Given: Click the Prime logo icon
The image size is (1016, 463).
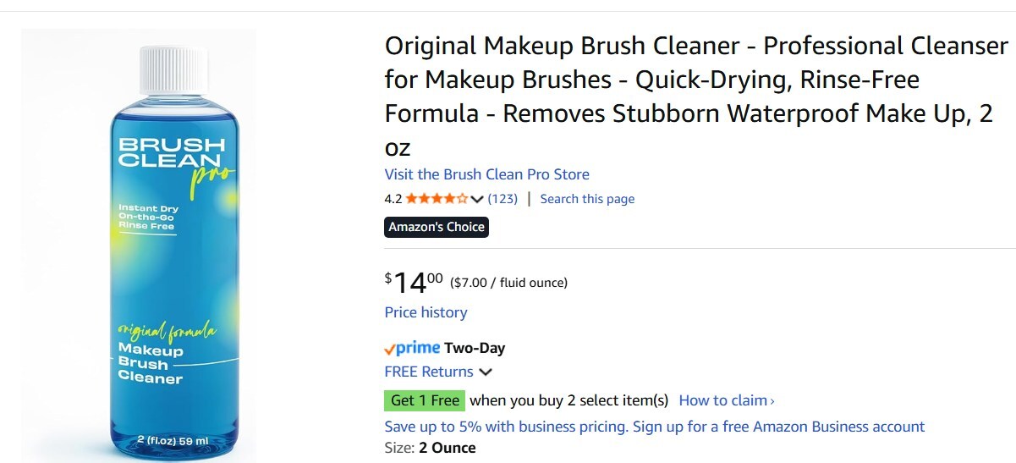Looking at the screenshot, I should 412,348.
